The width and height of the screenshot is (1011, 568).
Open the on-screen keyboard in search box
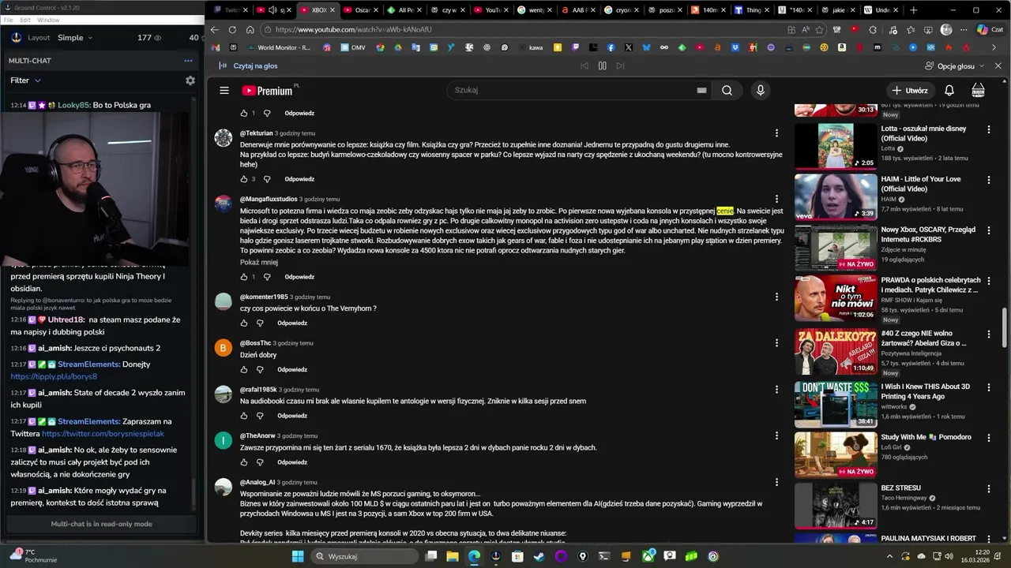[701, 90]
